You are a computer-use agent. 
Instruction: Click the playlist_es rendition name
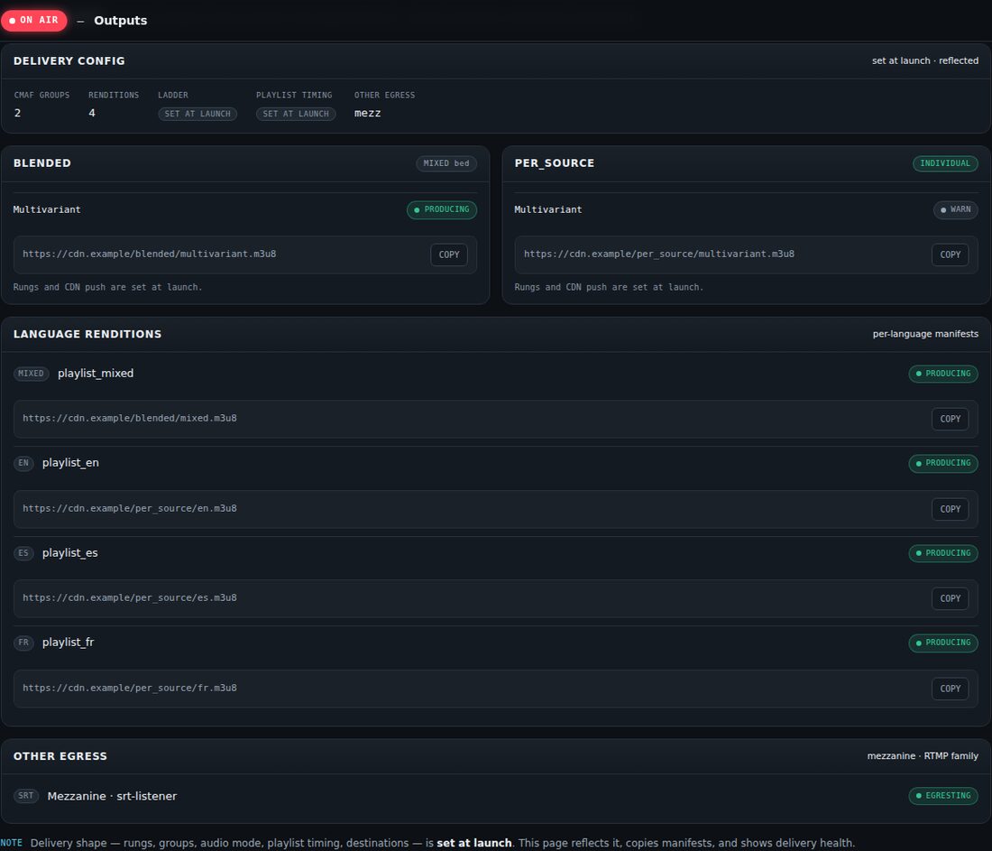tap(69, 553)
